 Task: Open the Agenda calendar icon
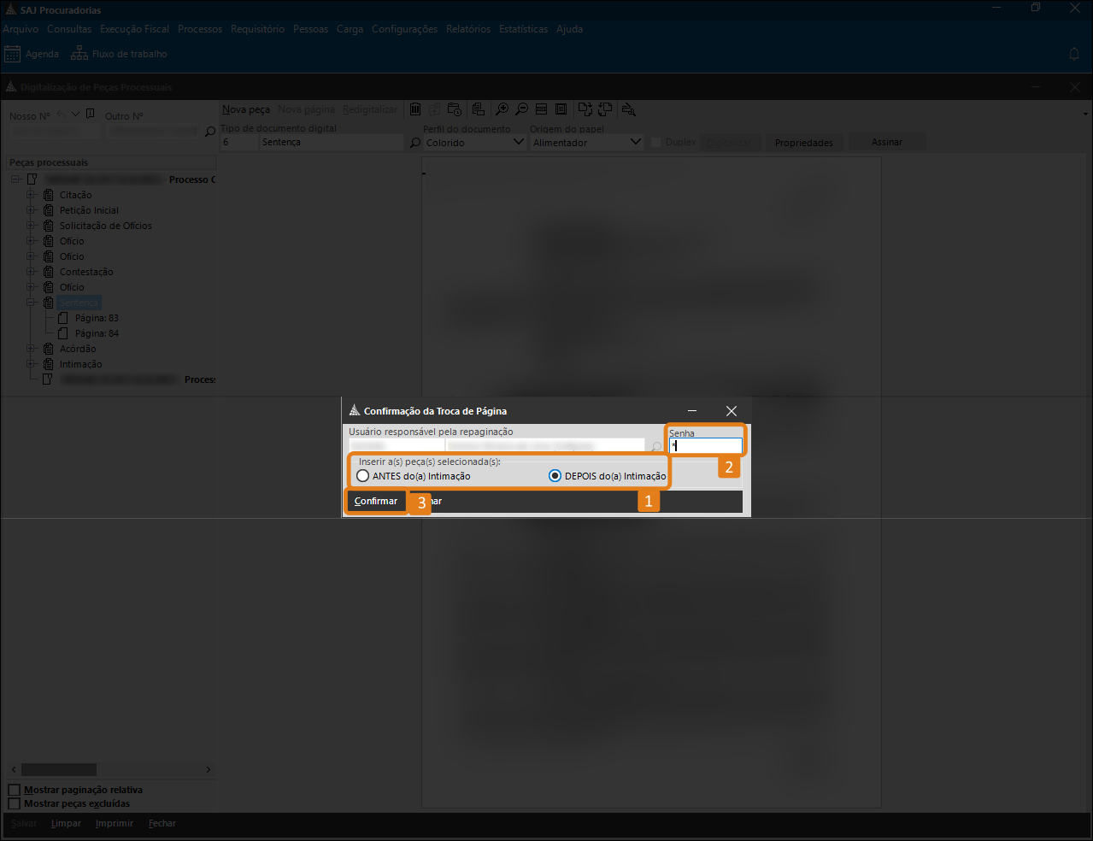coord(12,54)
